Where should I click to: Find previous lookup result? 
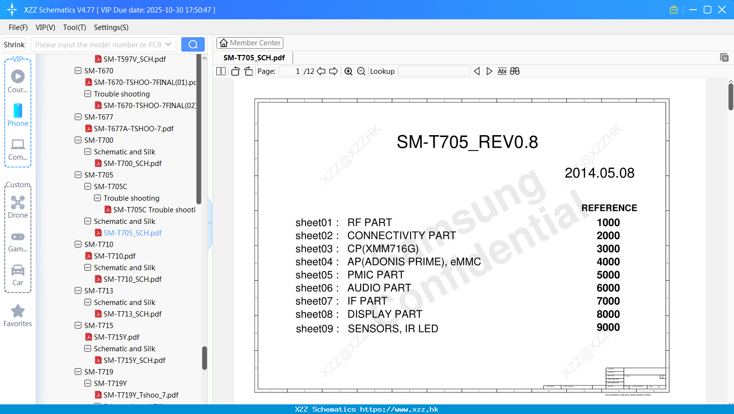[477, 71]
